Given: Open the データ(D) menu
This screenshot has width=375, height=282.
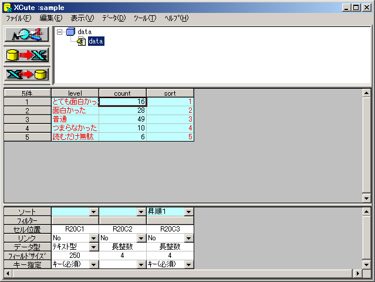Looking at the screenshot, I should pos(114,18).
